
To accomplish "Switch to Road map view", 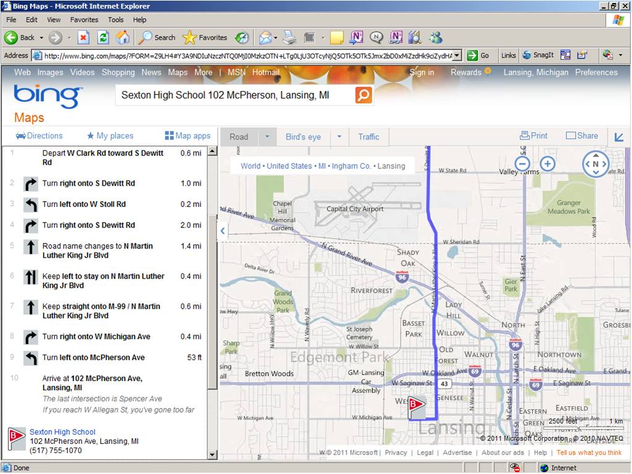I will click(x=239, y=137).
